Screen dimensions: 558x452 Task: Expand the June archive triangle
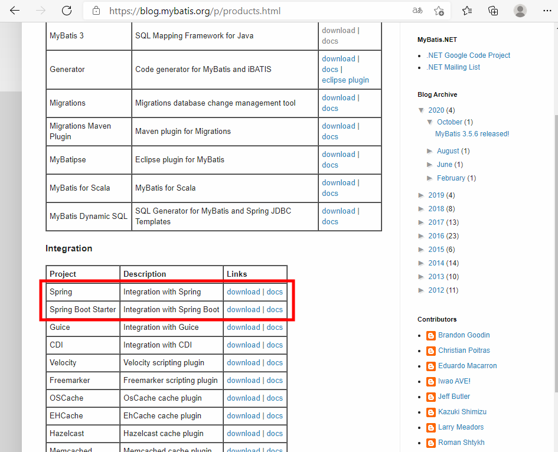[430, 165]
